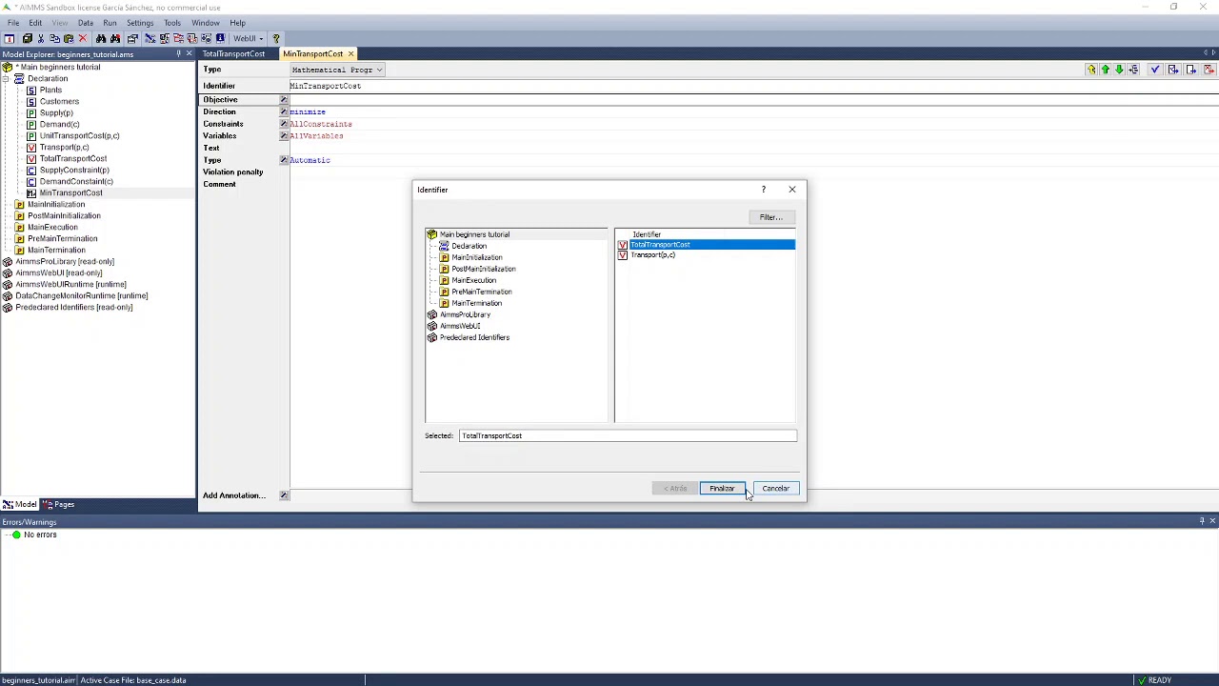Select MainTermination in dialog tree

tap(476, 303)
